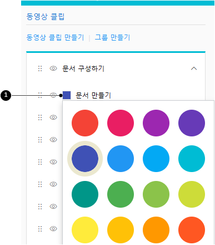Select the red color circle
The height and width of the screenshot is (245, 215).
pyautogui.click(x=85, y=123)
